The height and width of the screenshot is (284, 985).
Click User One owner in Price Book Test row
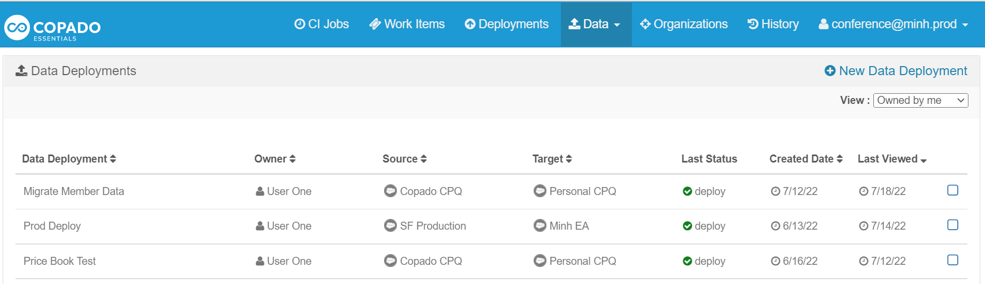(x=289, y=261)
